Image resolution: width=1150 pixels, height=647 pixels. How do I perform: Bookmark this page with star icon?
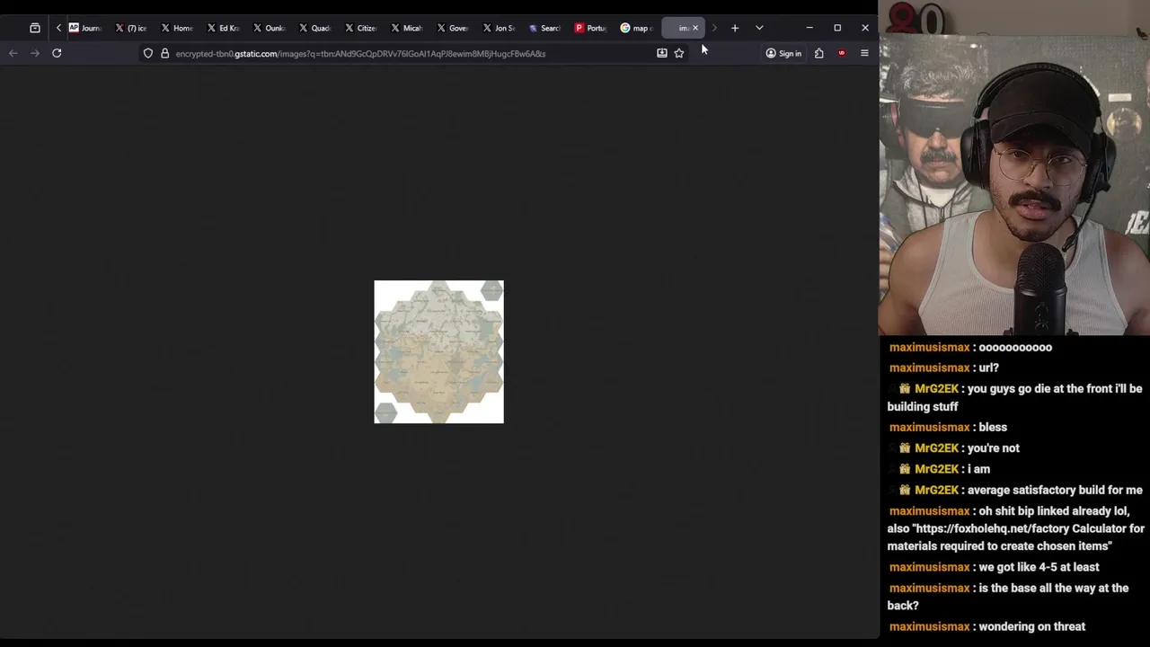click(x=679, y=53)
